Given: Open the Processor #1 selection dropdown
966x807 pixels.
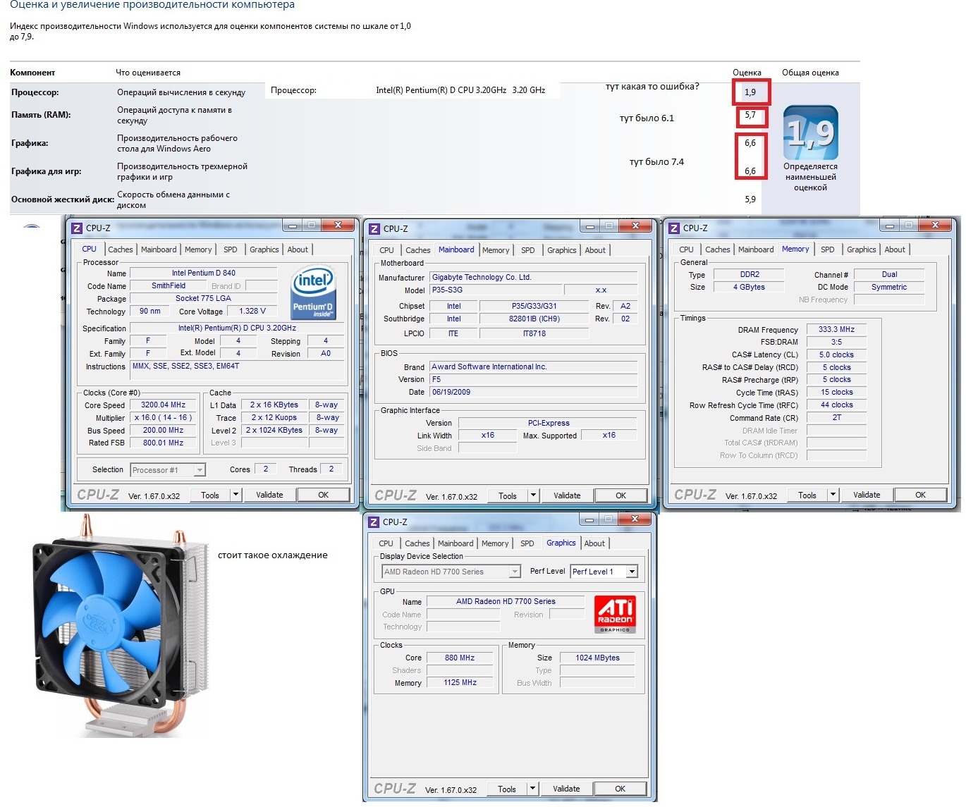Looking at the screenshot, I should (x=168, y=470).
